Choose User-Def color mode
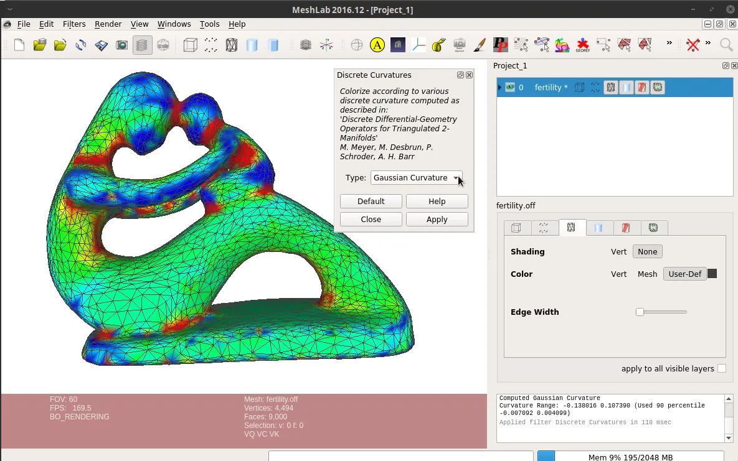Viewport: 738px width, 461px height. point(685,274)
